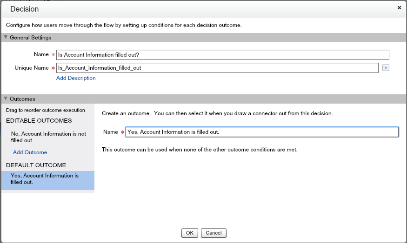Edit the outcome Name field

[x=262, y=132]
